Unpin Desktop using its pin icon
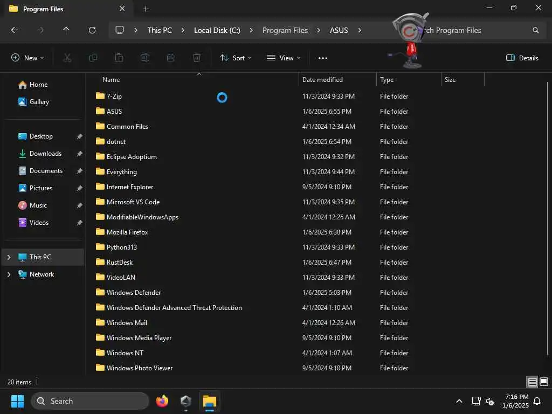The image size is (552, 414). coord(80,136)
